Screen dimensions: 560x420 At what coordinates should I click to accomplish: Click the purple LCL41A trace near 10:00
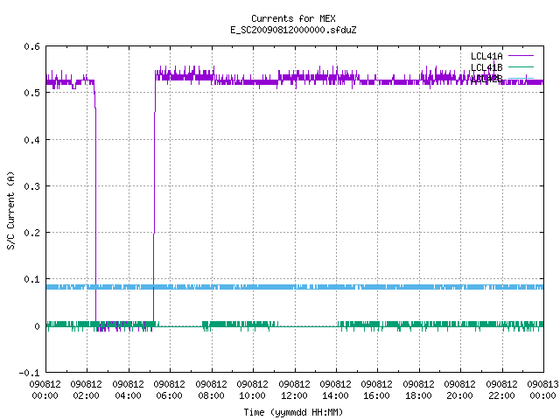(x=253, y=81)
